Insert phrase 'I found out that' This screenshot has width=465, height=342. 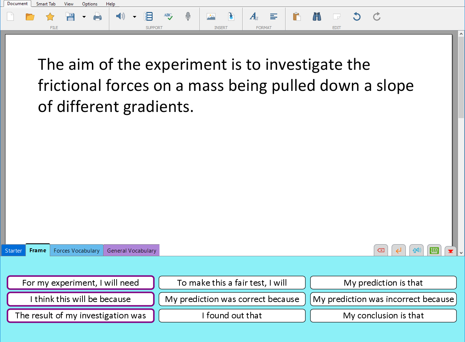232,315
